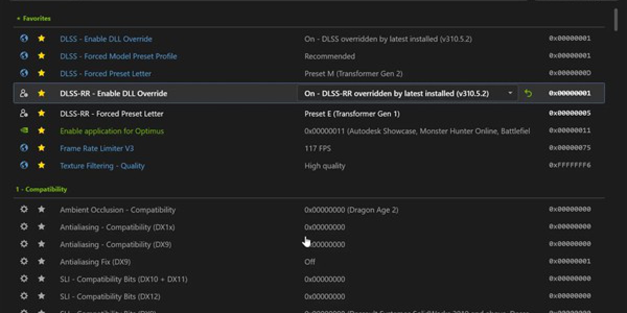Click globe icon beside DLSS - Forced Preset Letter
The width and height of the screenshot is (627, 313).
coord(24,73)
